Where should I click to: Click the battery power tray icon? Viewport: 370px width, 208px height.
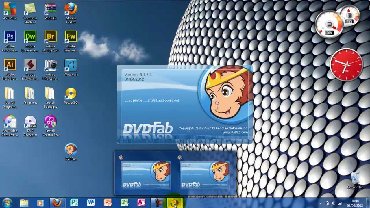[327, 203]
